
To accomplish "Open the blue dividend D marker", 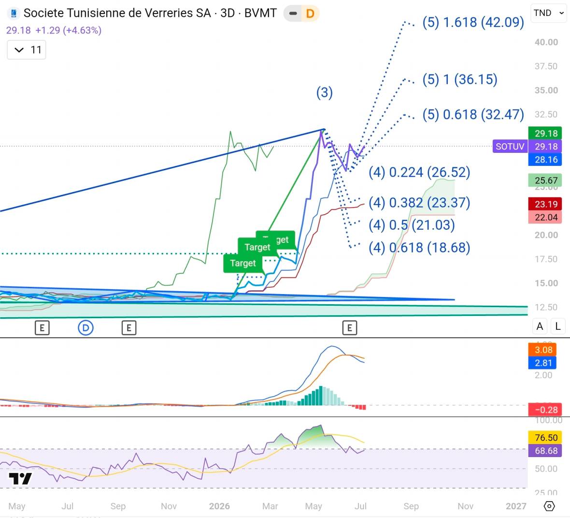I will [86, 328].
